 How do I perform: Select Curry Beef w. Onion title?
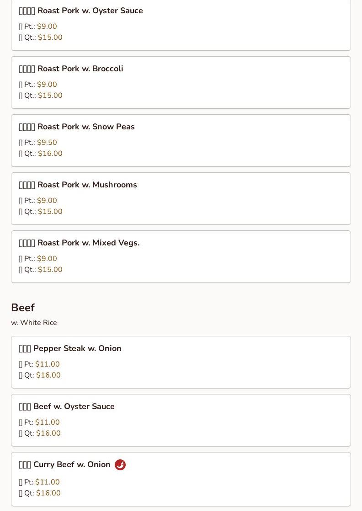coord(72,464)
